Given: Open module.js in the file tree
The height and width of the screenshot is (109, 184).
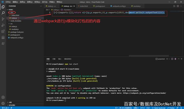Looking at the screenshot, I should [15, 29].
